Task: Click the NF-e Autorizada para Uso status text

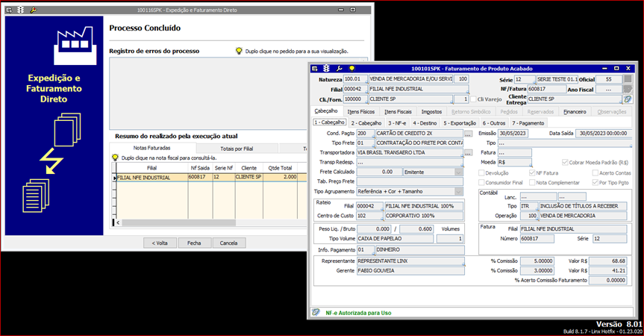Action: point(358,313)
